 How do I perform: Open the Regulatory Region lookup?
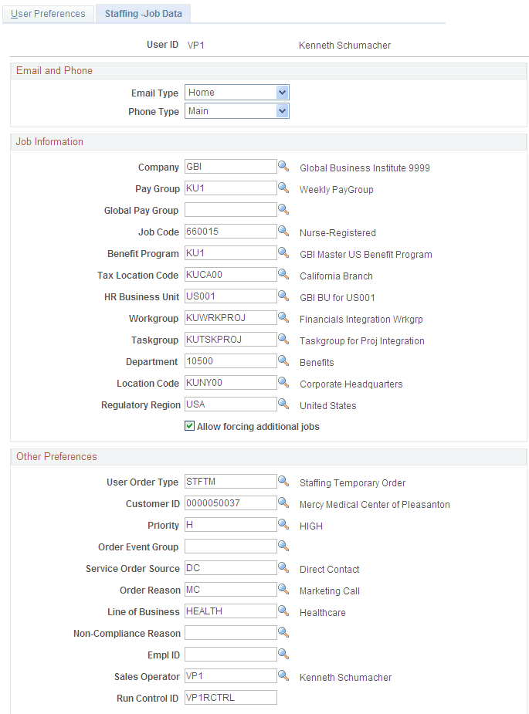[x=284, y=404]
